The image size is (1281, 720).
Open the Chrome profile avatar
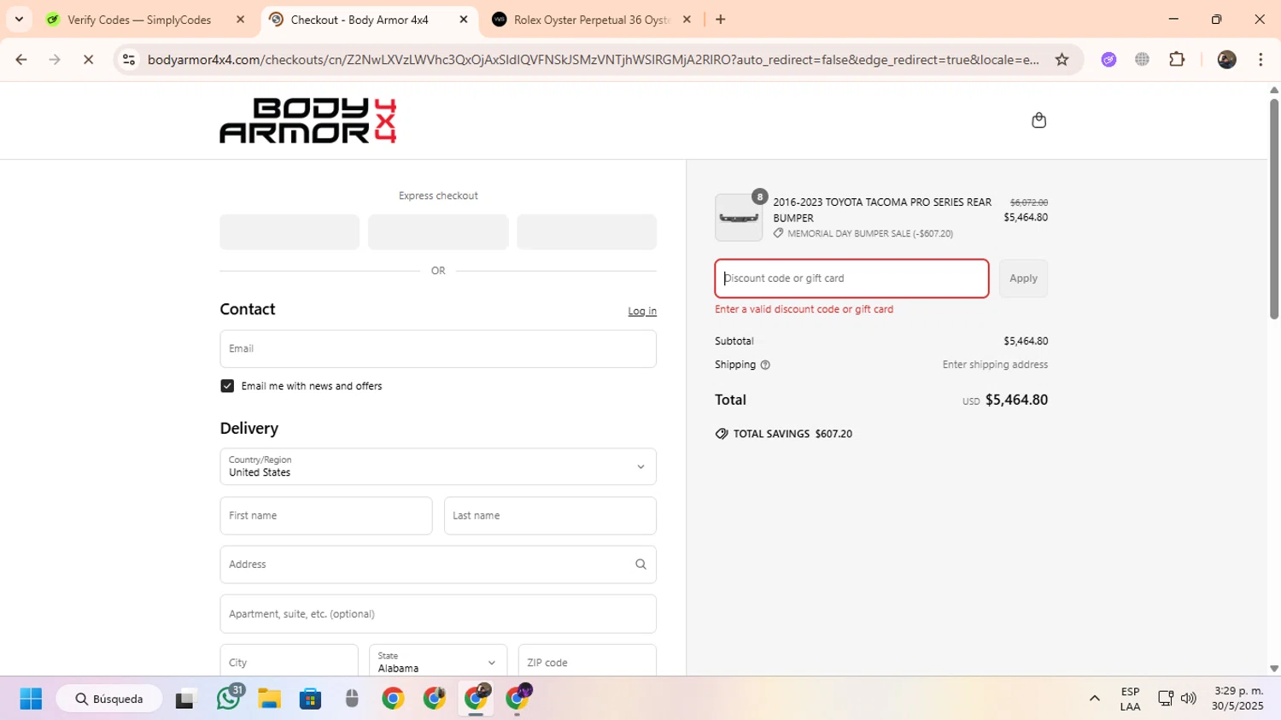pyautogui.click(x=1226, y=60)
